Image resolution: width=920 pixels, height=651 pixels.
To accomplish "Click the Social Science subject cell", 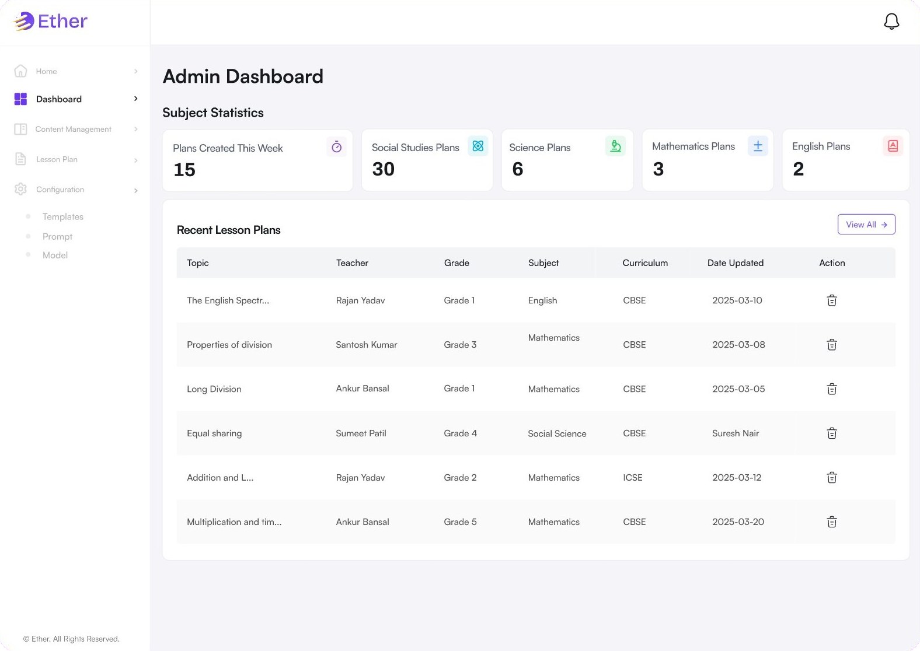I will coord(557,433).
